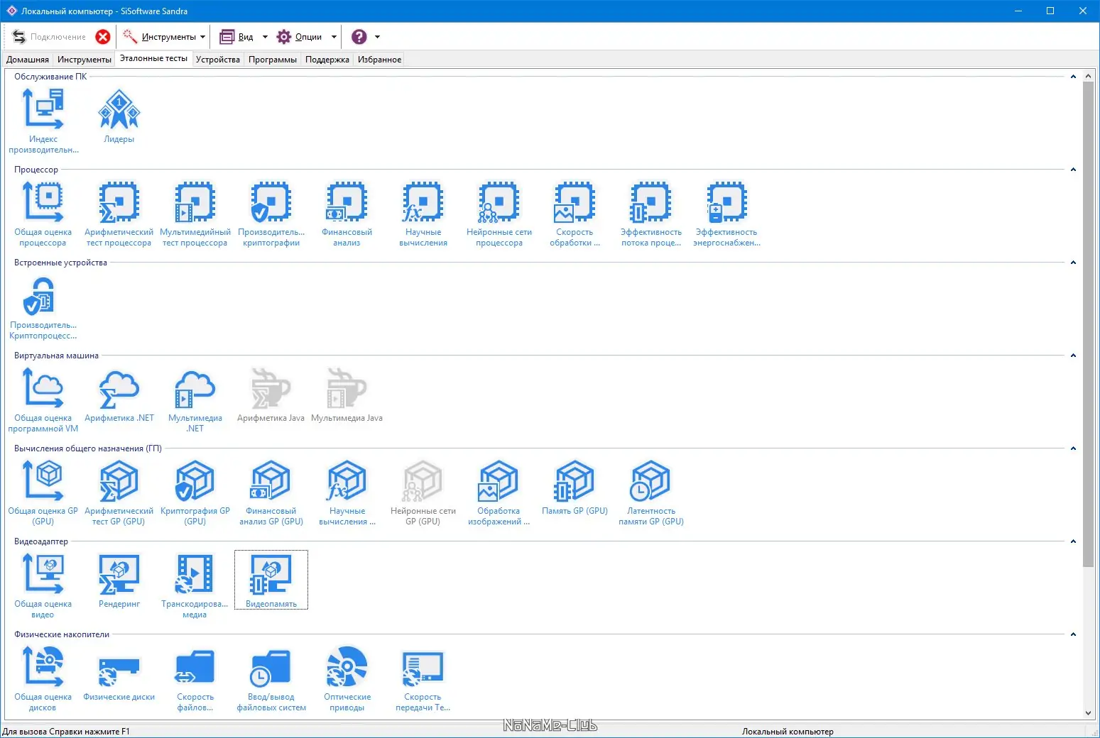The image size is (1100, 738).
Task: Run Память GP (GPU) benchmark
Action: pos(575,488)
